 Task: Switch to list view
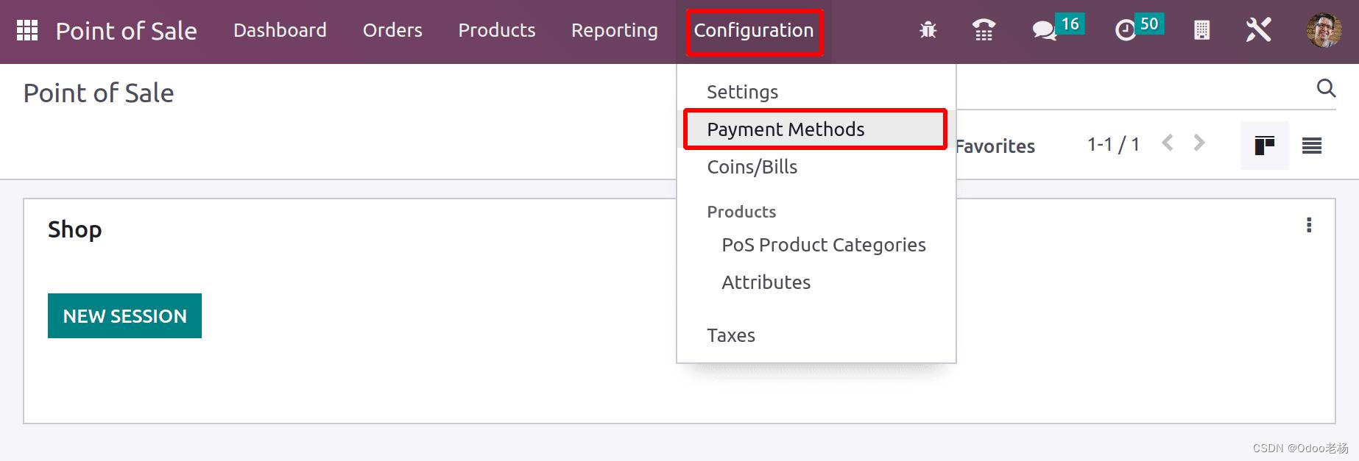tap(1312, 146)
